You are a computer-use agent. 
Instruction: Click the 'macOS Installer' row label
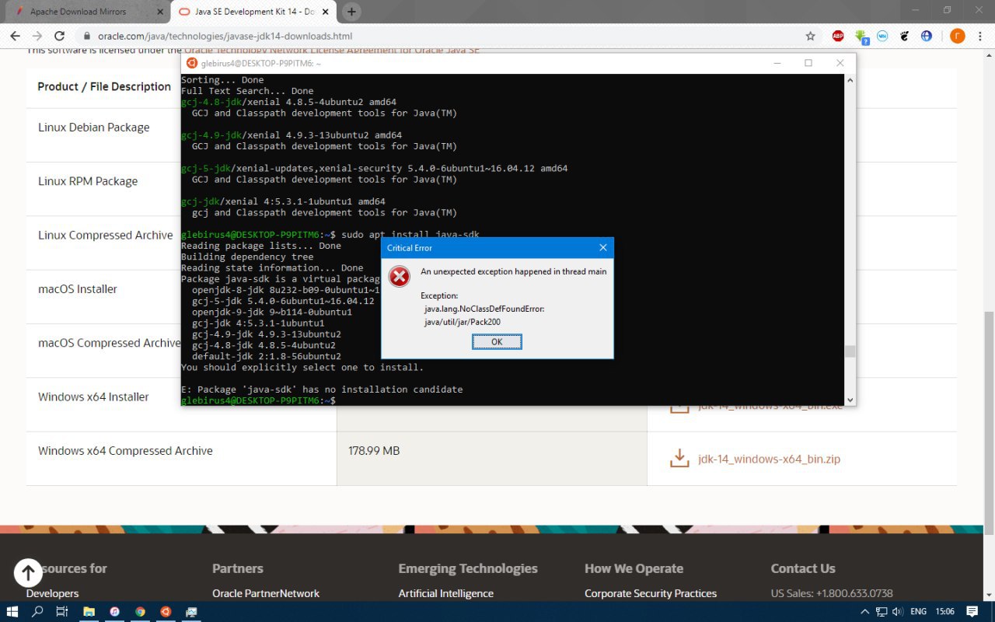(x=78, y=289)
